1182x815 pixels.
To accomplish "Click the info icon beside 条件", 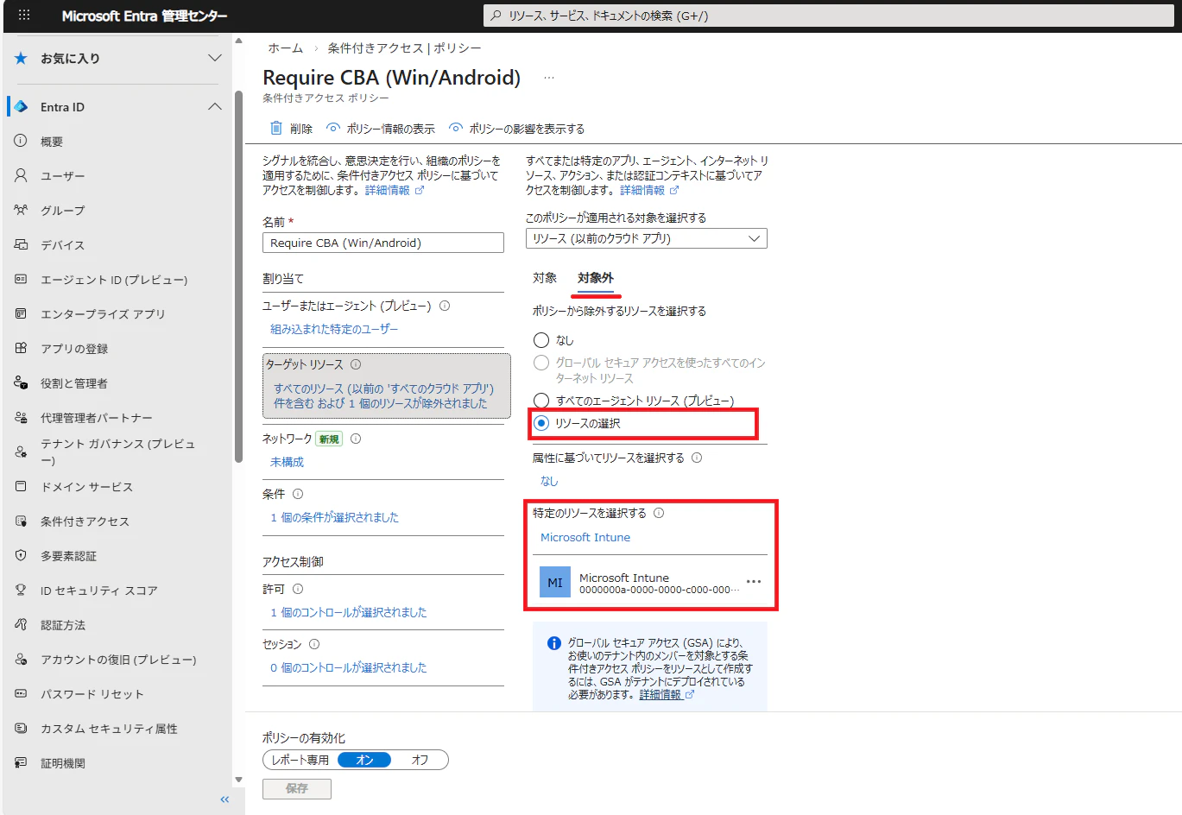I will pos(298,494).
